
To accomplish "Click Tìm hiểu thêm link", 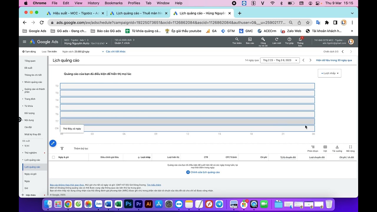I will click(x=154, y=185).
